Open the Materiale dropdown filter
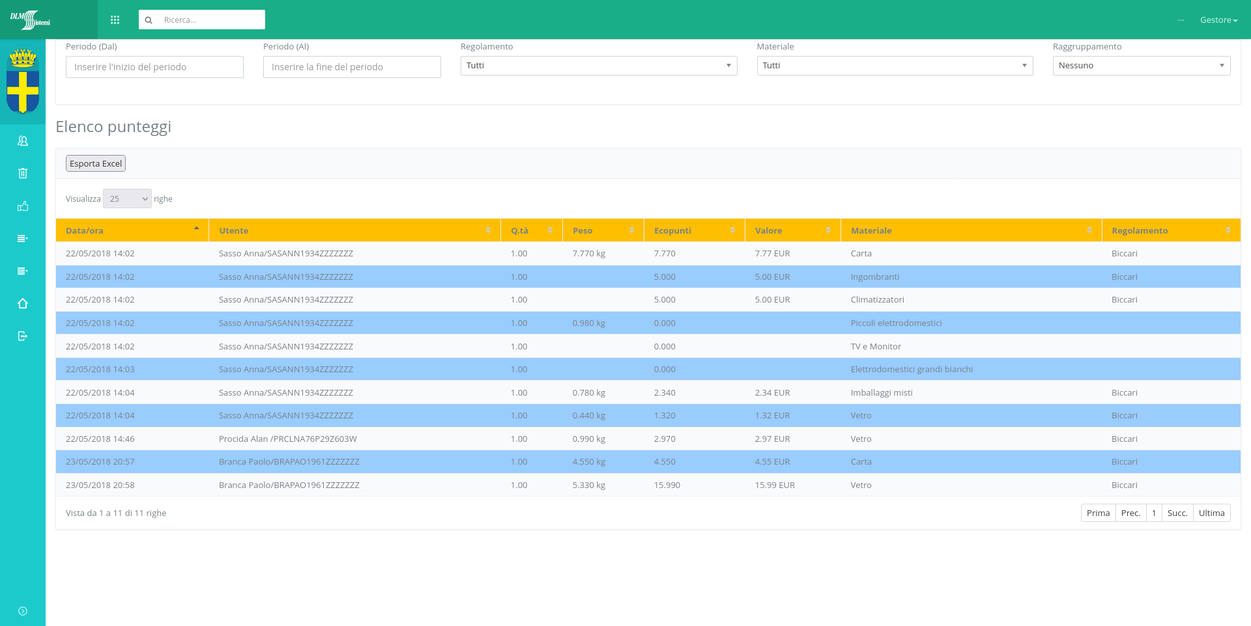 (894, 66)
